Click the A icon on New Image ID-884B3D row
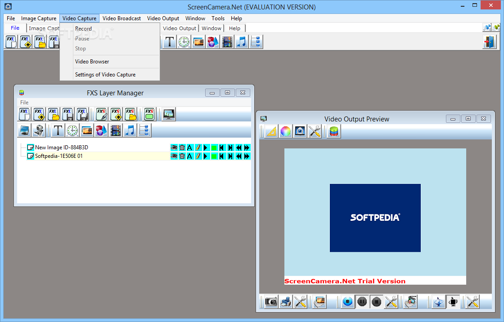 189,148
